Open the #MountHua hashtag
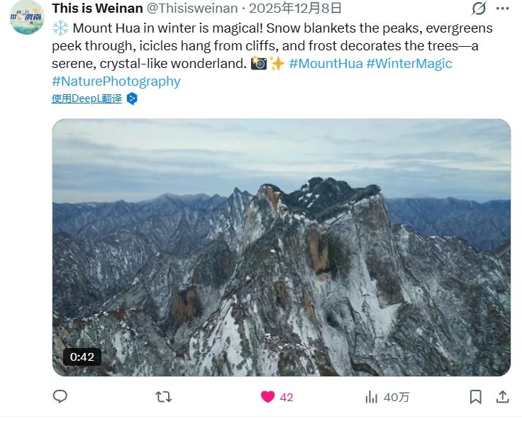The width and height of the screenshot is (522, 421). click(x=326, y=63)
